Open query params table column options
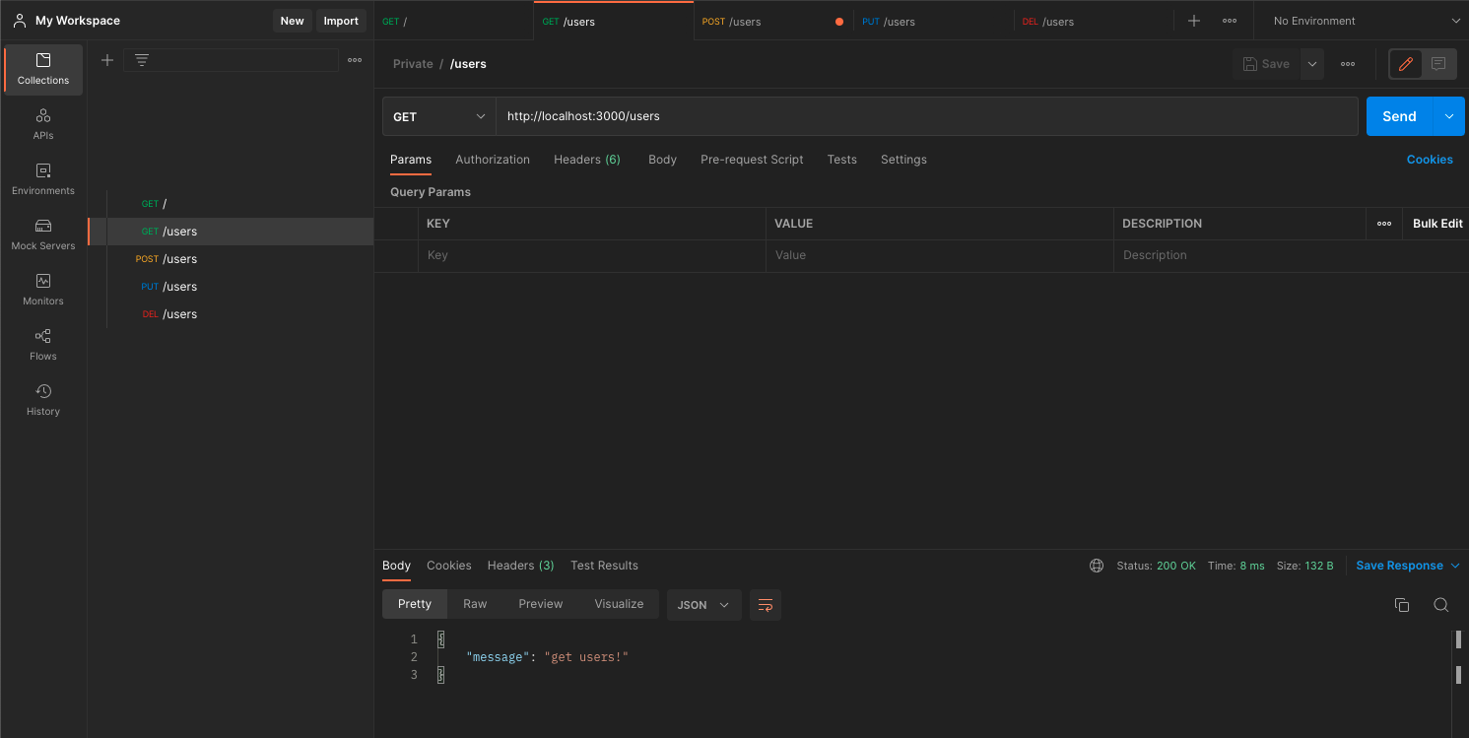This screenshot has width=1469, height=738. 1384,224
